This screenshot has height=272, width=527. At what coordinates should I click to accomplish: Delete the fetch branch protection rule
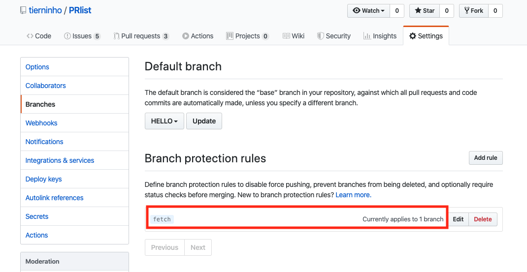tap(483, 219)
